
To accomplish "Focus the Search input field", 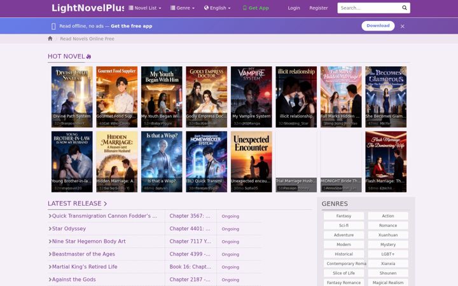I will pos(368,8).
